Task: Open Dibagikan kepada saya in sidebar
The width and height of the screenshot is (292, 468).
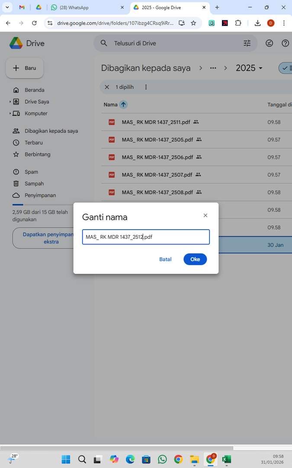Action: point(51,131)
